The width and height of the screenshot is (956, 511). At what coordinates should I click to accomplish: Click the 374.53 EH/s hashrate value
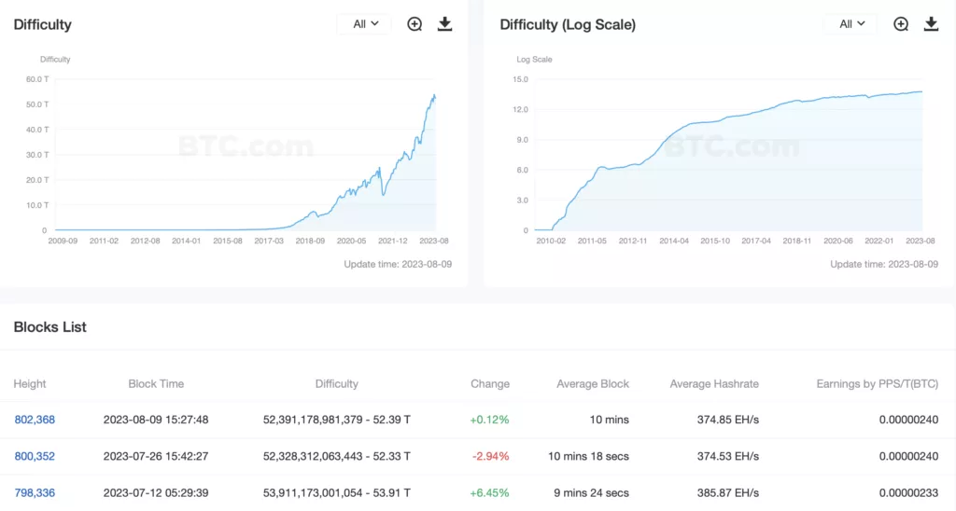click(728, 456)
